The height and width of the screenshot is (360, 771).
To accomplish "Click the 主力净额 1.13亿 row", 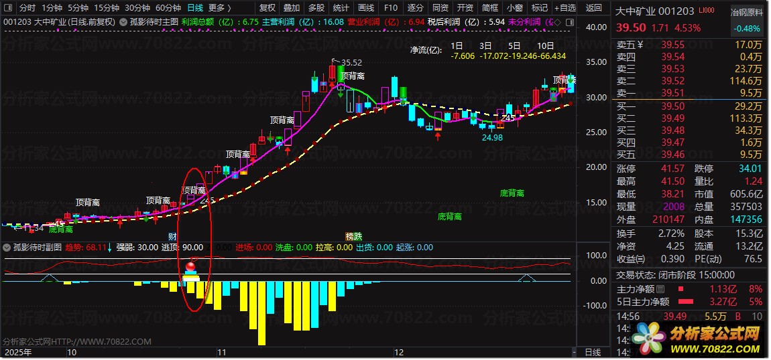I will point(689,289).
